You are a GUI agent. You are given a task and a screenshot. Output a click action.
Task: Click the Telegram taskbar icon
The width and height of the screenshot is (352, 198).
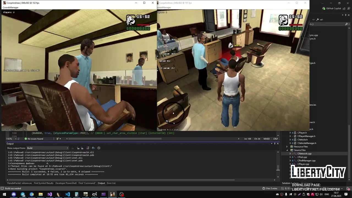click(23, 194)
